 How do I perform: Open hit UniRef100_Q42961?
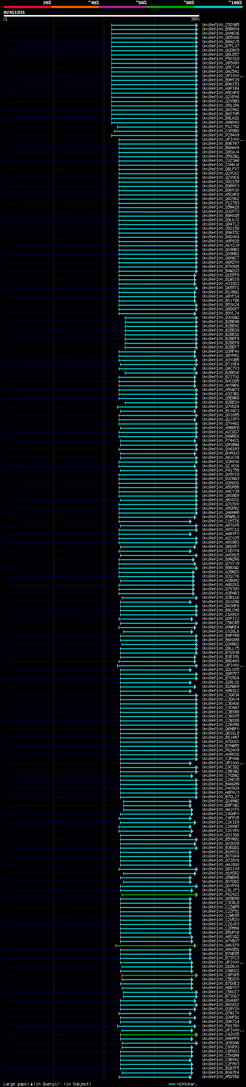pos(220,110)
